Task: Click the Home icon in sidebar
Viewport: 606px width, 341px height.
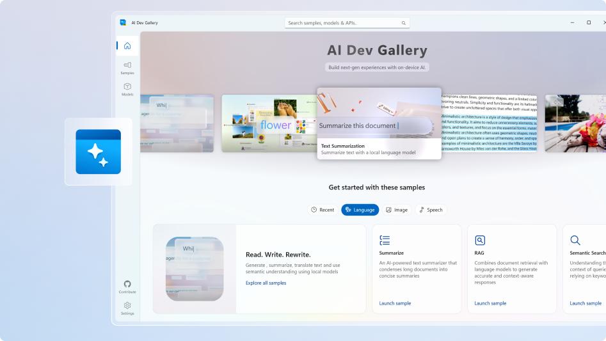Action: [127, 46]
